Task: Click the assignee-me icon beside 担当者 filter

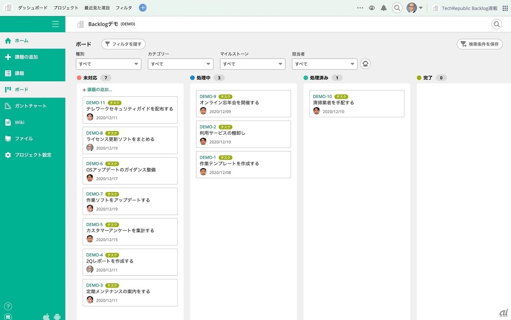Action: [x=365, y=64]
